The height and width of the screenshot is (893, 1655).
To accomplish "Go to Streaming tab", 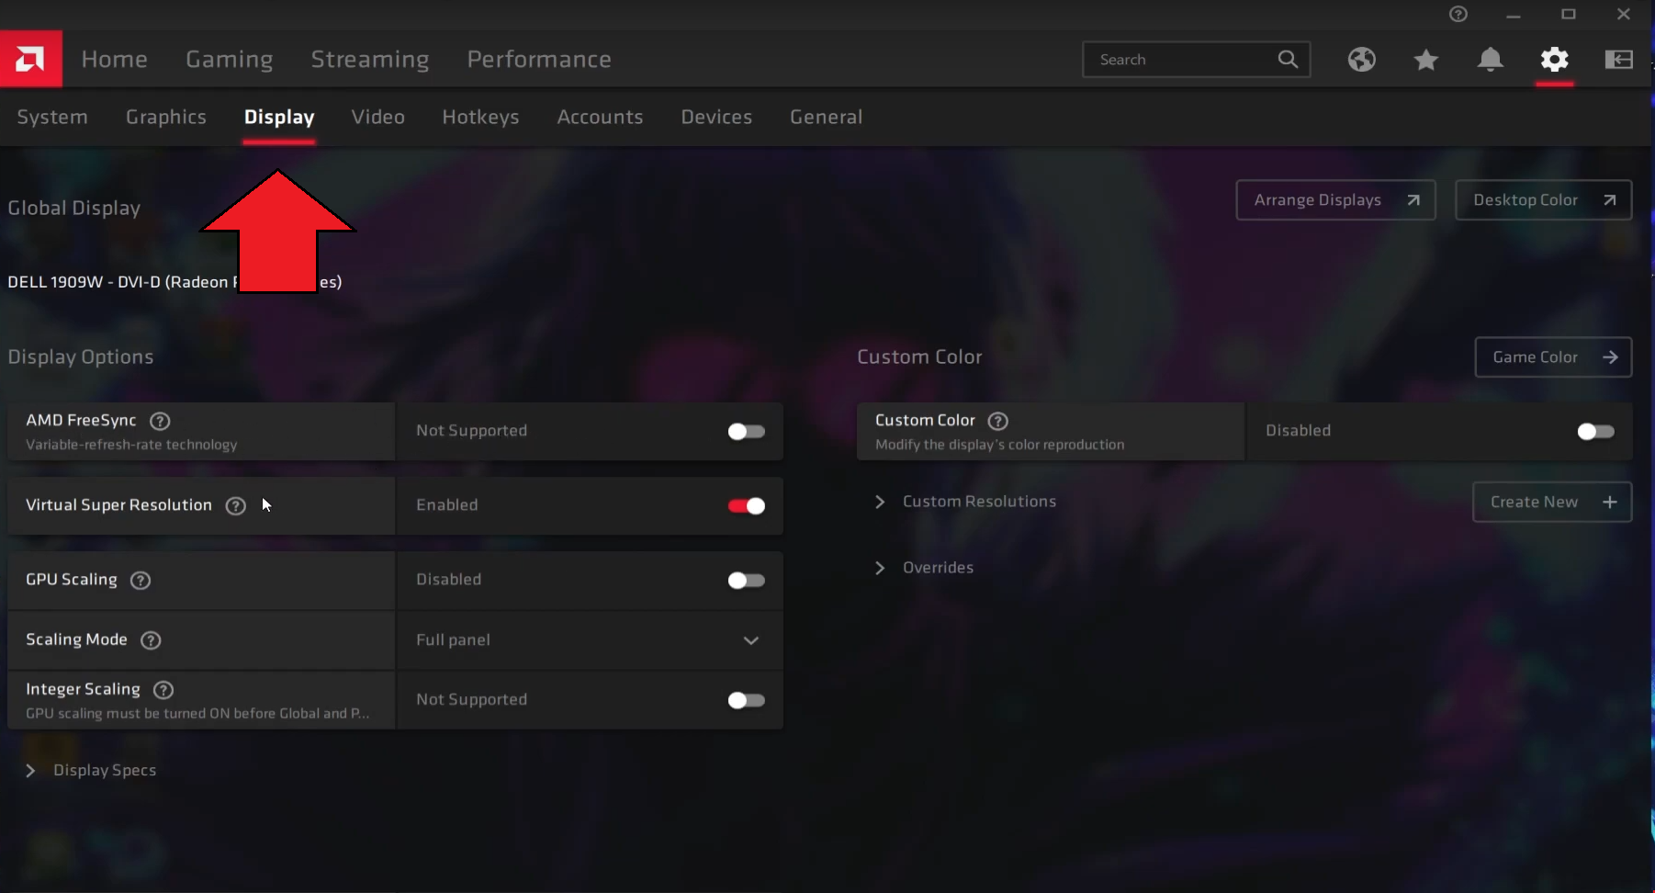I will pos(370,60).
